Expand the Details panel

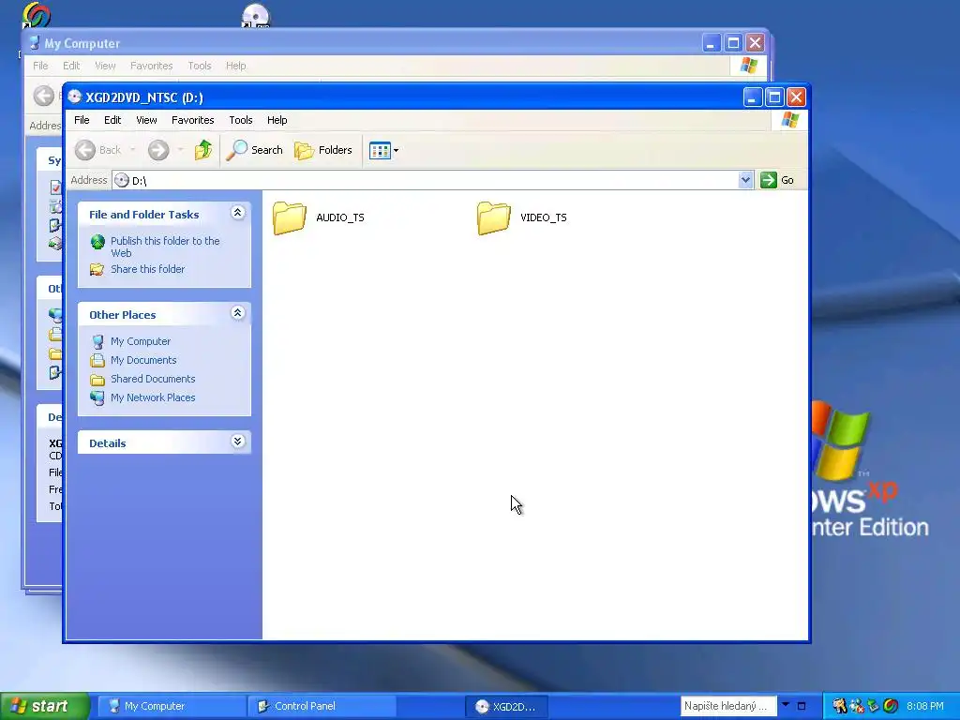coord(237,442)
